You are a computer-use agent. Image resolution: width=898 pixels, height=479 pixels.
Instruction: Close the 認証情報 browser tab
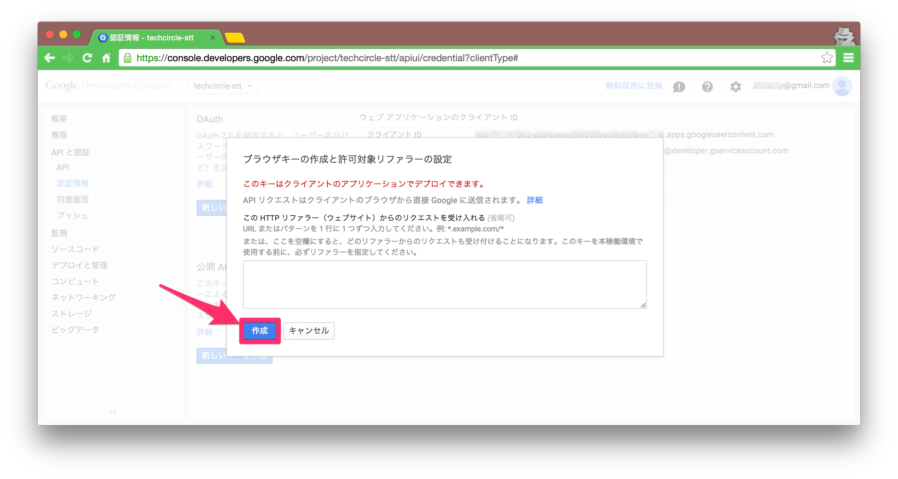[212, 38]
